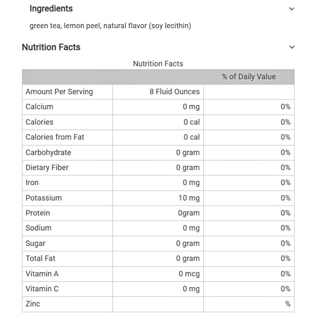Click the Nutrition Facts section heading

(x=51, y=47)
